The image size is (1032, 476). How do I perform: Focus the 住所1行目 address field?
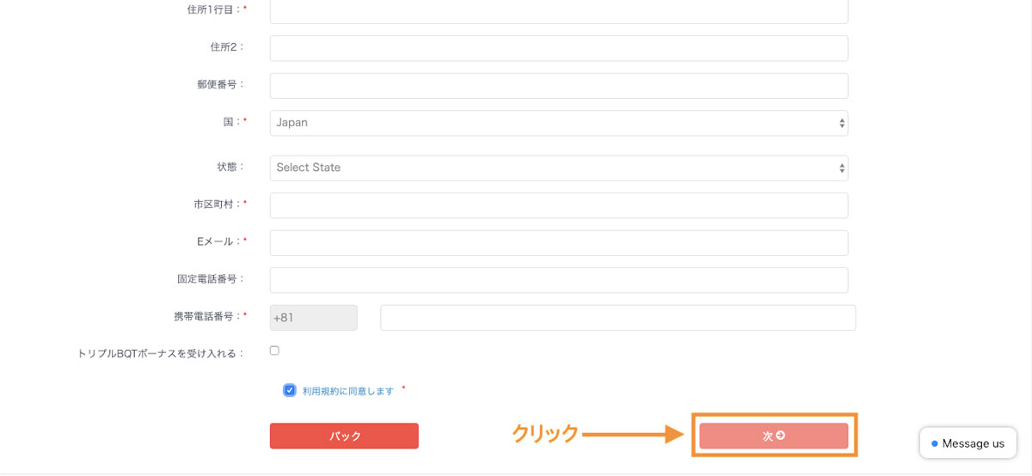pos(559,10)
